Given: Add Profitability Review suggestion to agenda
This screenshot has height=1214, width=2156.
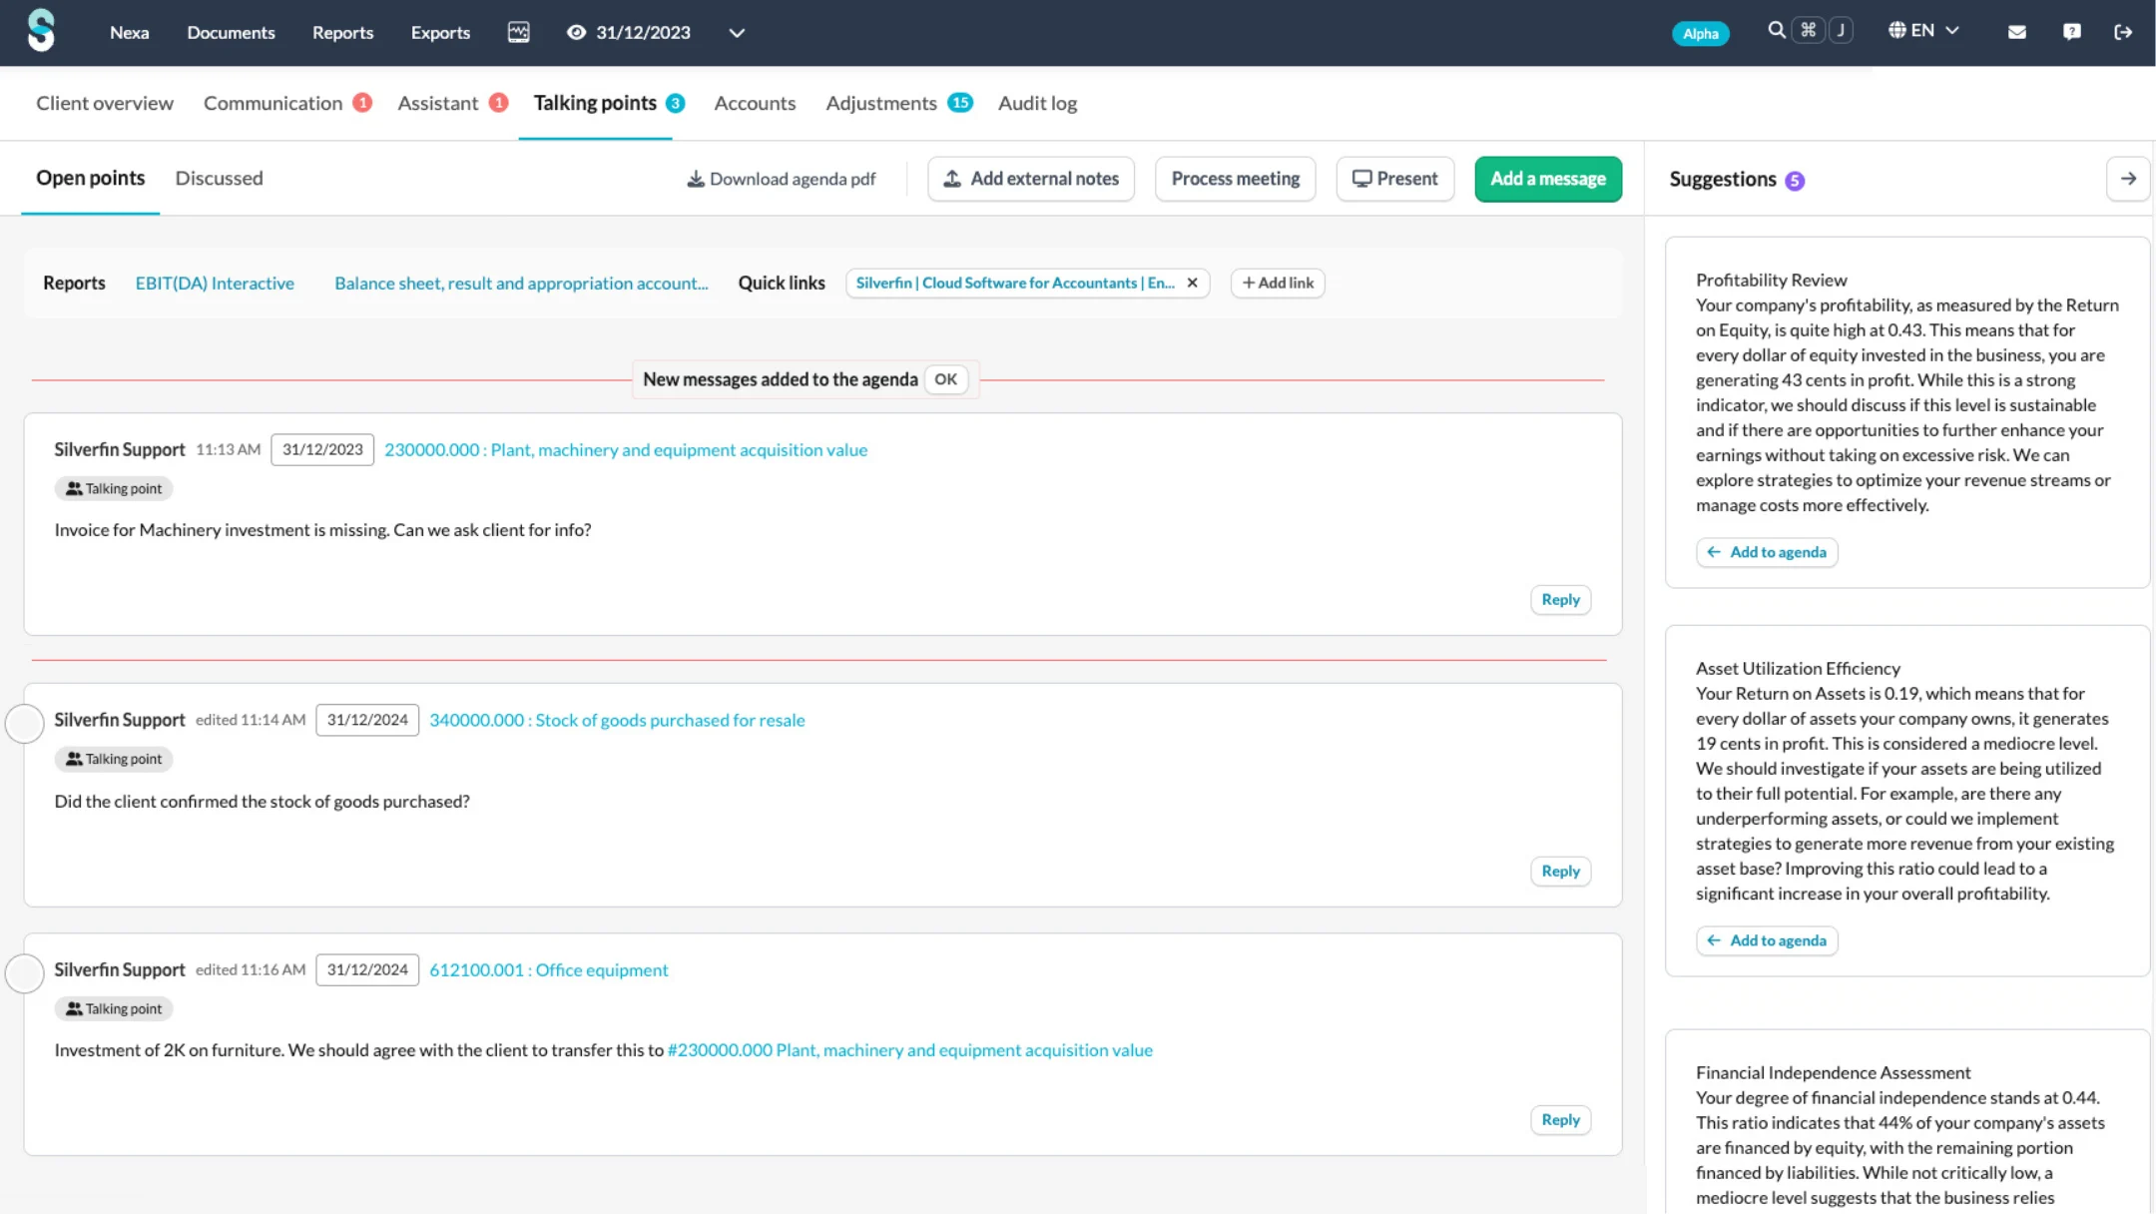Looking at the screenshot, I should 1766,552.
